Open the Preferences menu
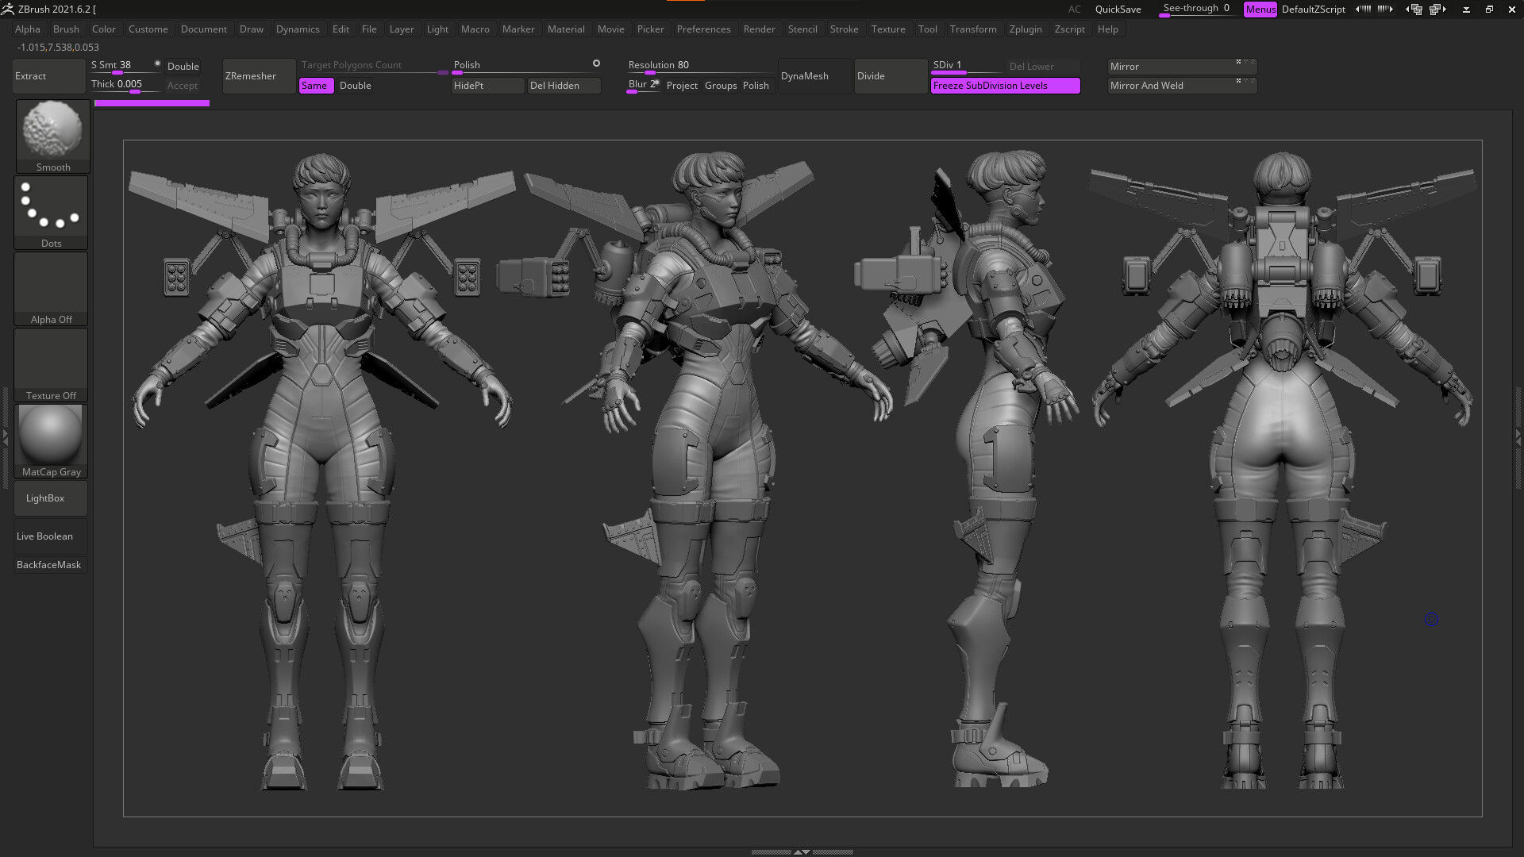The height and width of the screenshot is (857, 1524). [x=703, y=29]
